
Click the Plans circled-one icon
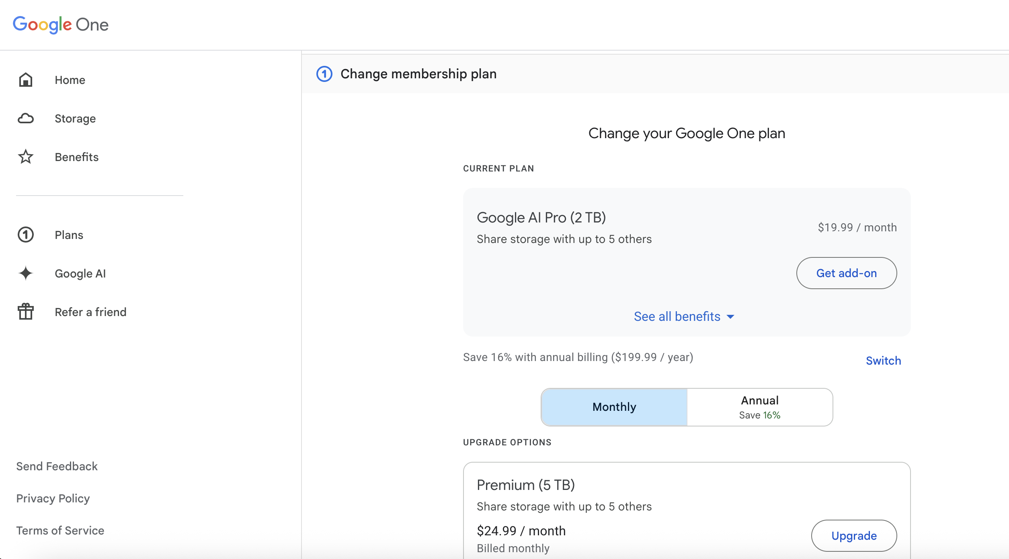26,235
